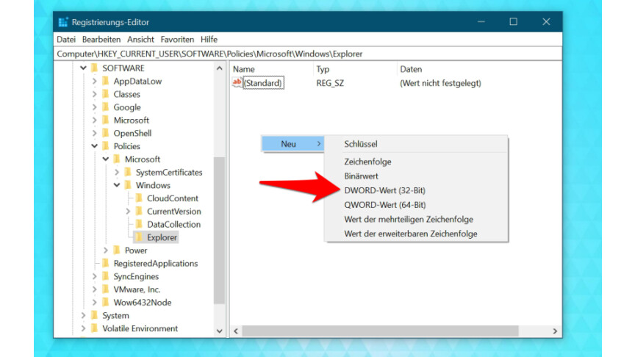Select the Microsoft key under Policies
Image resolution: width=635 pixels, height=357 pixels.
point(142,159)
